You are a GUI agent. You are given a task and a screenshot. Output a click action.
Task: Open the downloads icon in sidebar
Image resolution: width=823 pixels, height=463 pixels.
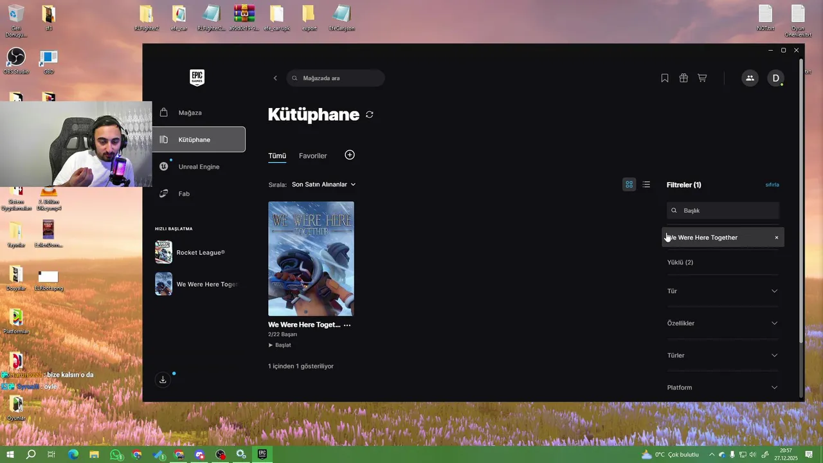tap(163, 379)
